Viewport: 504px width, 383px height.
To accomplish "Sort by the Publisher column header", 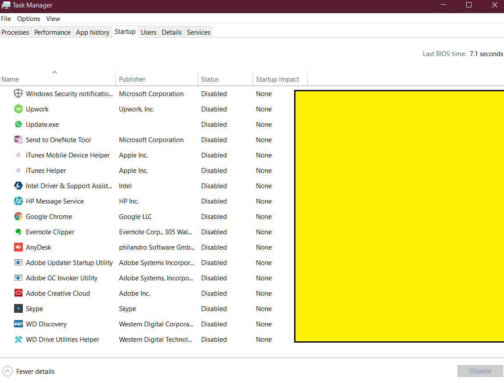I will point(157,79).
